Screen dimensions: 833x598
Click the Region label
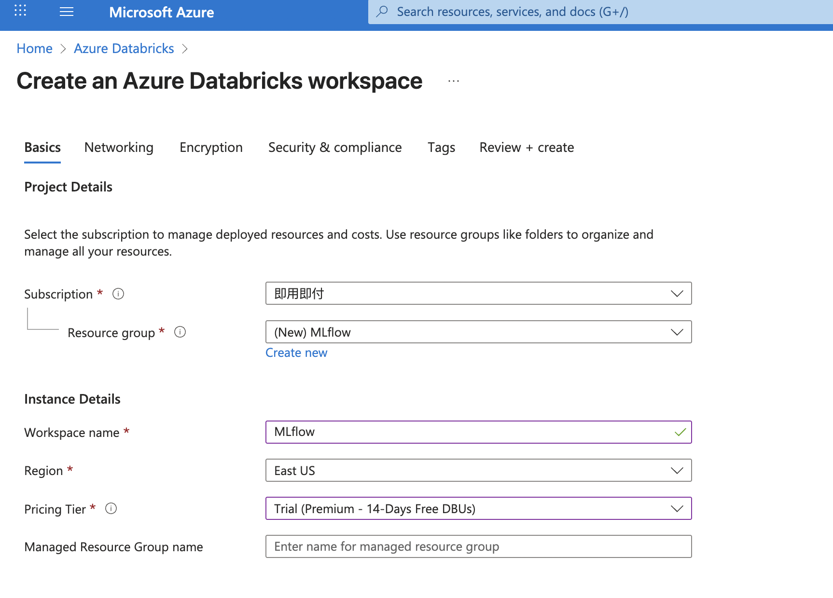tap(44, 471)
